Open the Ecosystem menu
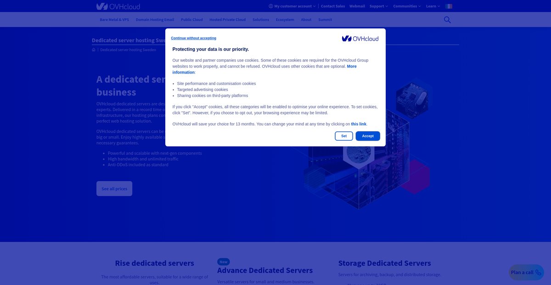 [285, 20]
